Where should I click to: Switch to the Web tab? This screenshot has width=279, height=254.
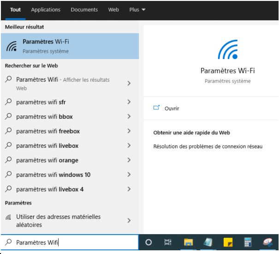click(x=113, y=10)
